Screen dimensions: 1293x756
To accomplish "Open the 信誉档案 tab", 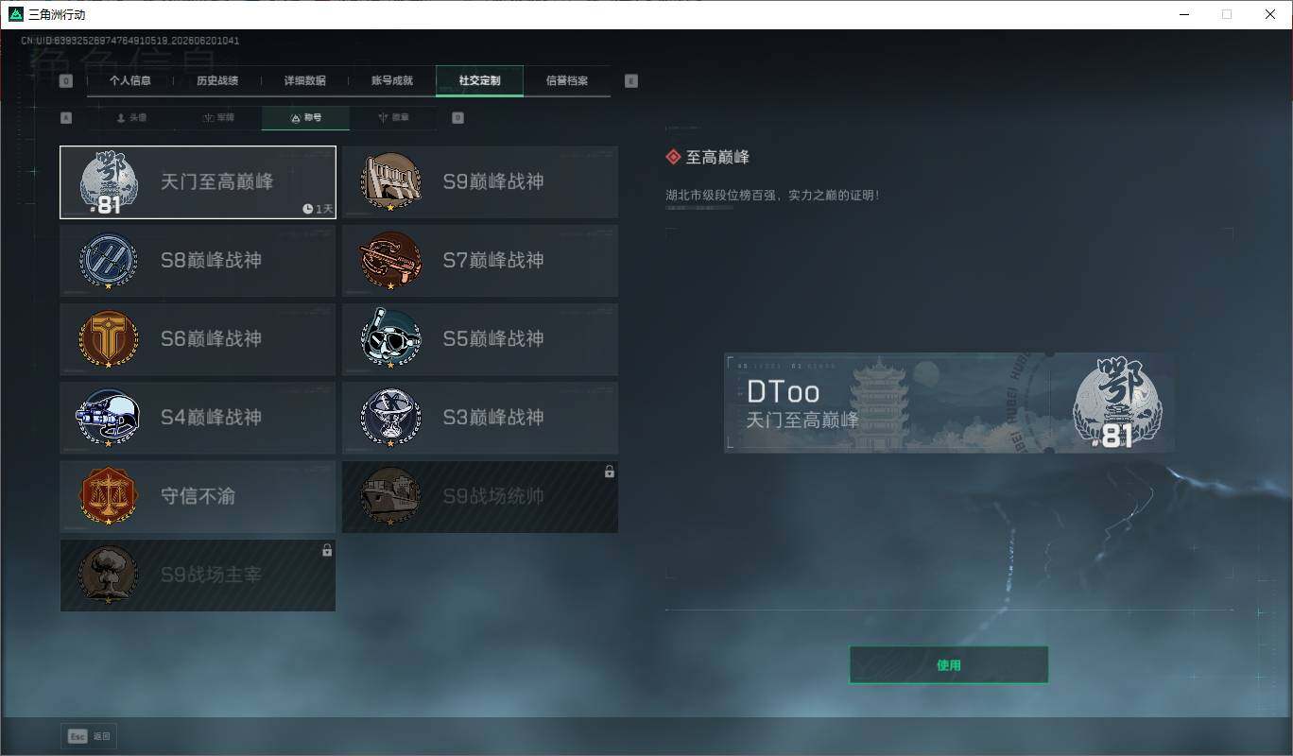I will point(567,81).
